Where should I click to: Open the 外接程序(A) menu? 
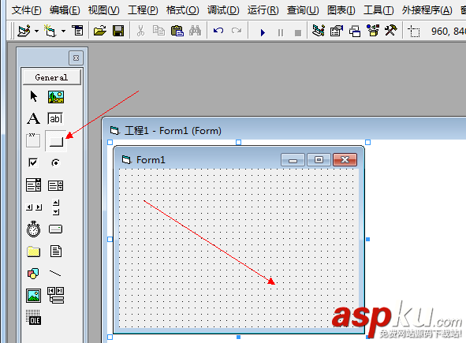(427, 10)
